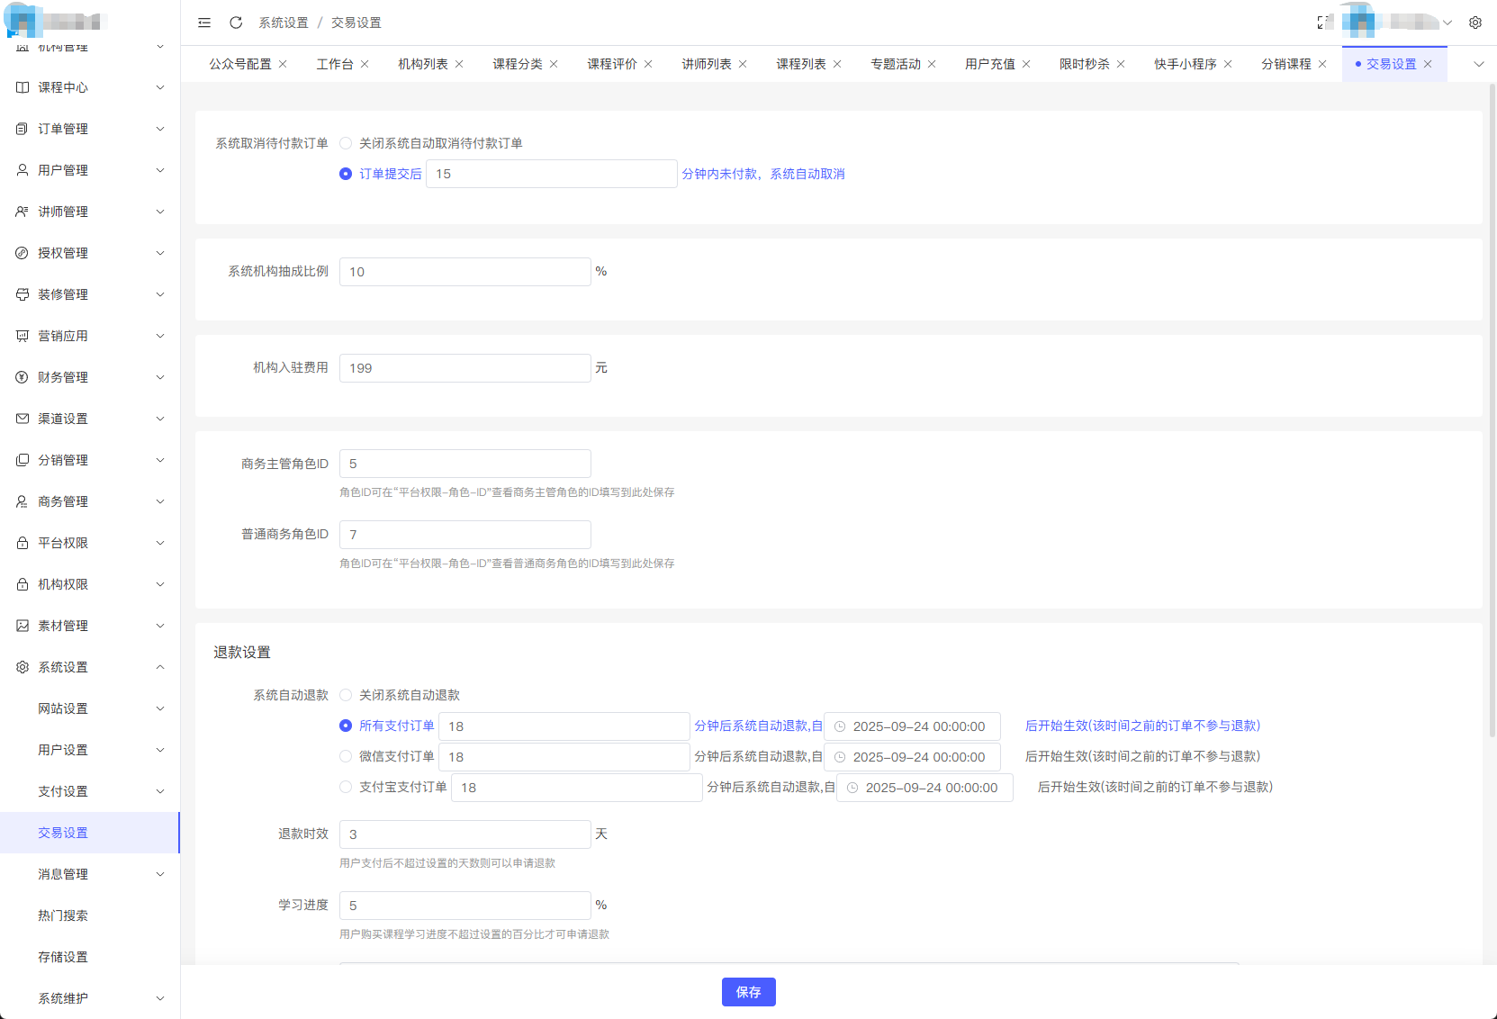1497x1019 pixels.
Task: Click the 平台权限 lock icon
Action: click(x=23, y=543)
